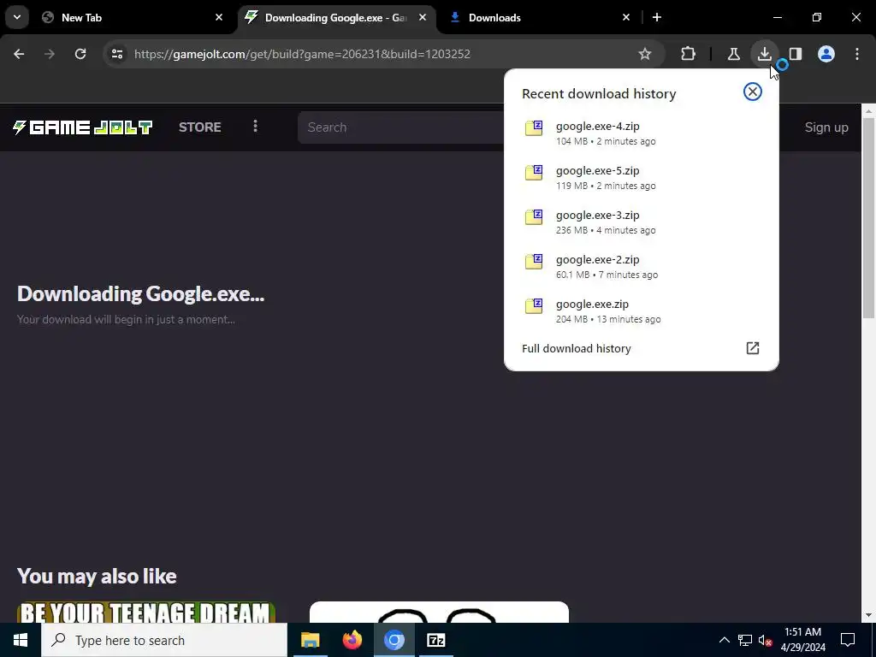
Task: Close the Downloads tab
Action: [x=626, y=17]
